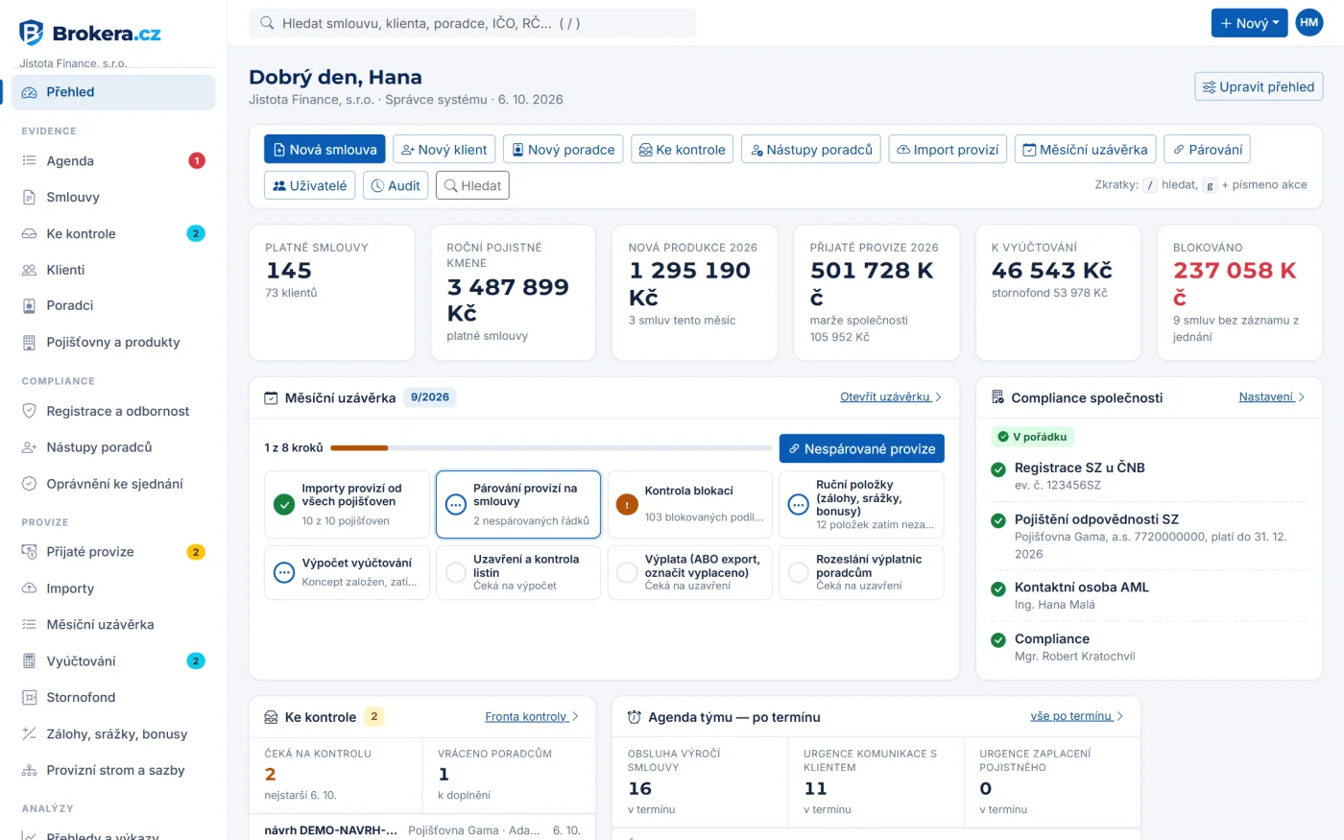Screen dimensions: 1344x840
Task: Click the Poradci badge icon
Action: (29, 305)
